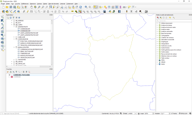
Task: Open the Python console icon
Action: pos(110,12)
